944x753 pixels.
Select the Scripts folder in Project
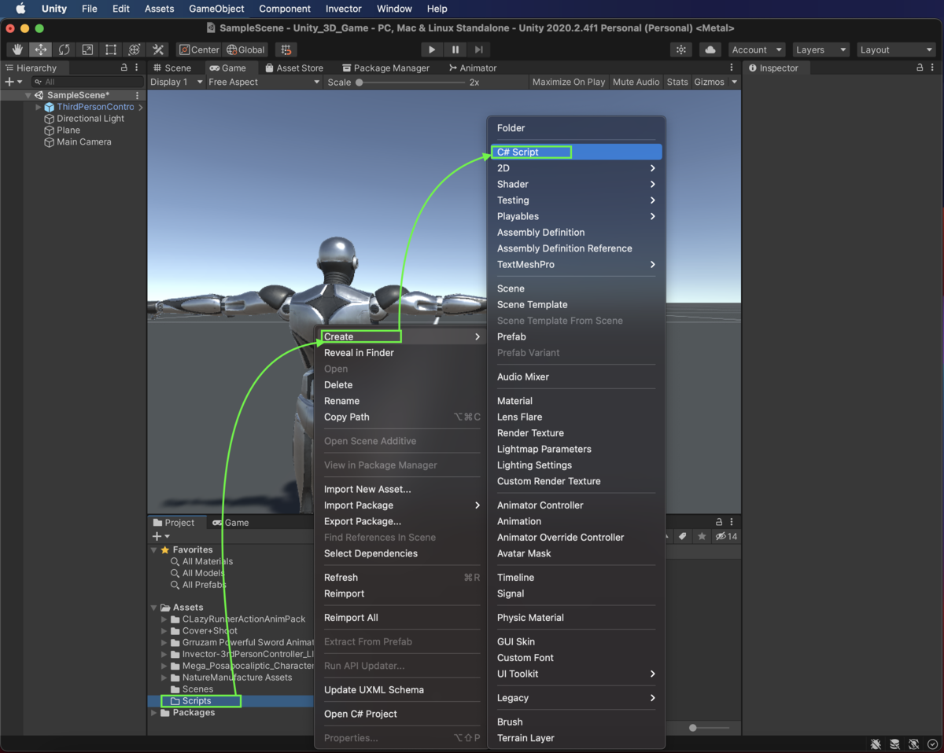[197, 701]
